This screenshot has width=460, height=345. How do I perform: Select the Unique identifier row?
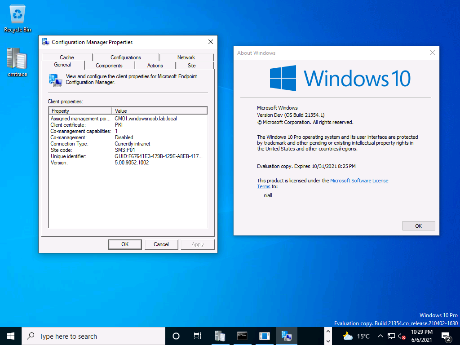pos(128,156)
